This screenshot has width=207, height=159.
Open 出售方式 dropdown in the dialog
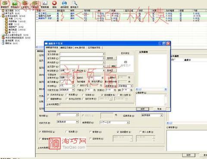(73, 77)
